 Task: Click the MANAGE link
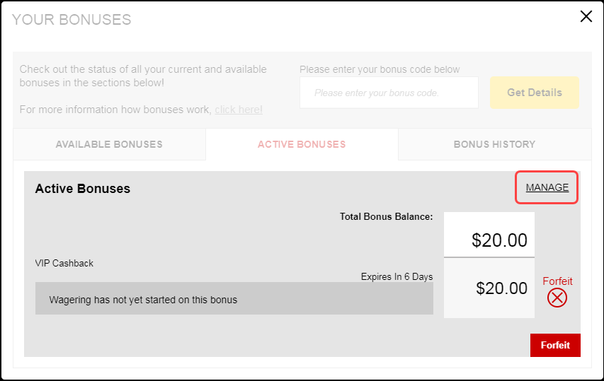547,187
